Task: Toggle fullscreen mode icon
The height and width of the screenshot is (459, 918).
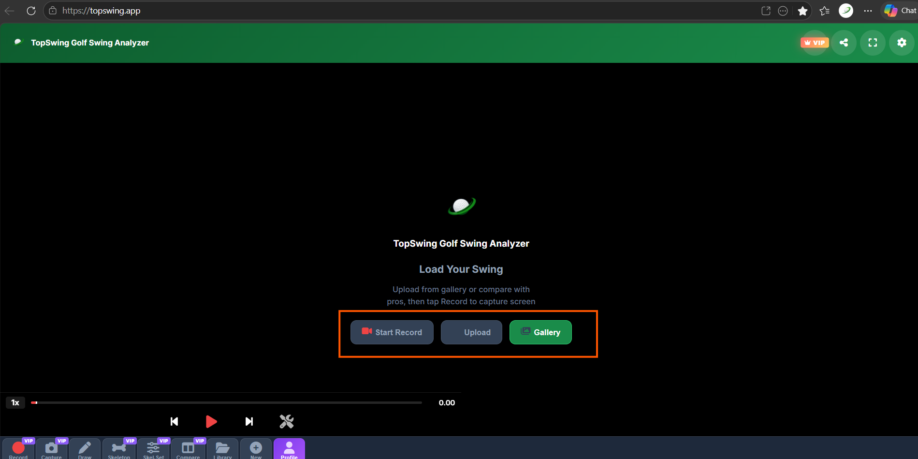Action: (873, 43)
